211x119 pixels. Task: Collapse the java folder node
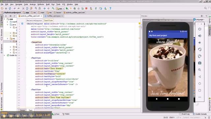click(8, 24)
